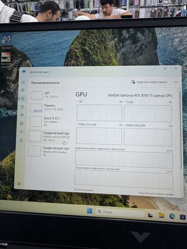Launch File Explorer from the taskbar
The width and height of the screenshot is (187, 249).
(161, 215)
